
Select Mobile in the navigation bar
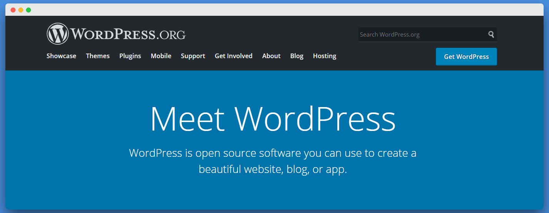[x=161, y=56]
